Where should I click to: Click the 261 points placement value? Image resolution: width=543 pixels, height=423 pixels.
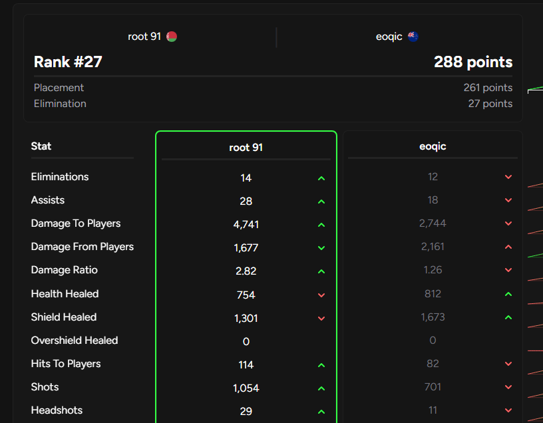click(488, 88)
